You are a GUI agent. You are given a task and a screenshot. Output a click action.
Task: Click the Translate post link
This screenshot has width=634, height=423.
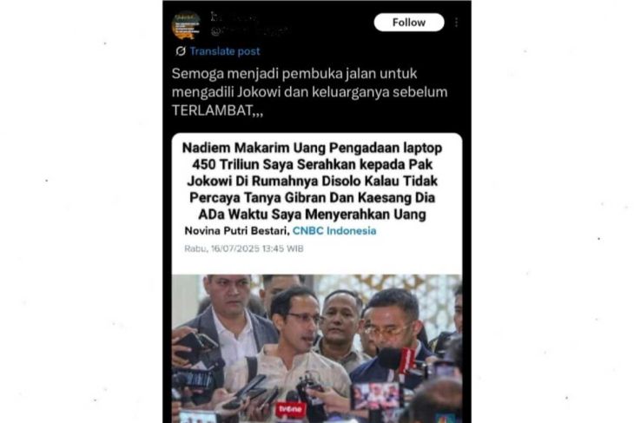pos(225,51)
